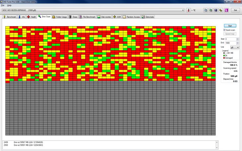Switch to the Benchmark tab
The width and height of the screenshot is (242, 151).
point(10,17)
